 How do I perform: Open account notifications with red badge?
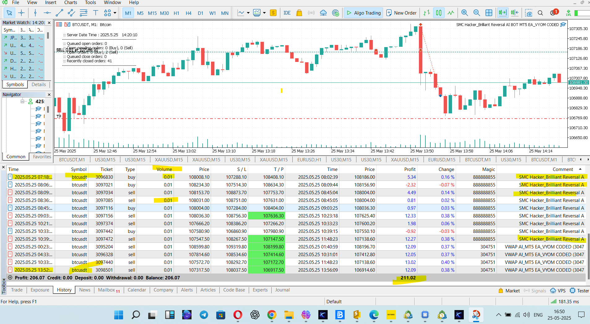click(553, 13)
